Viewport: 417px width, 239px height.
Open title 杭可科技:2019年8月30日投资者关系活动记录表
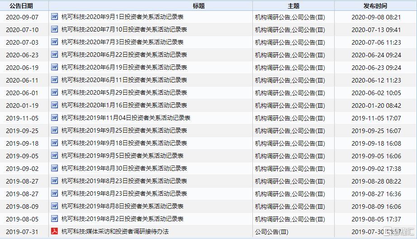(x=124, y=169)
